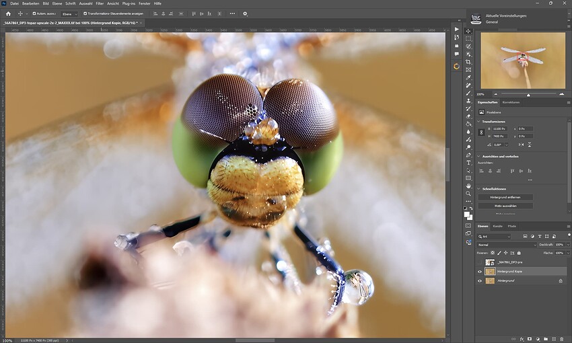572x343 pixels.
Task: Select the Eyedropper tool
Action: [468, 77]
